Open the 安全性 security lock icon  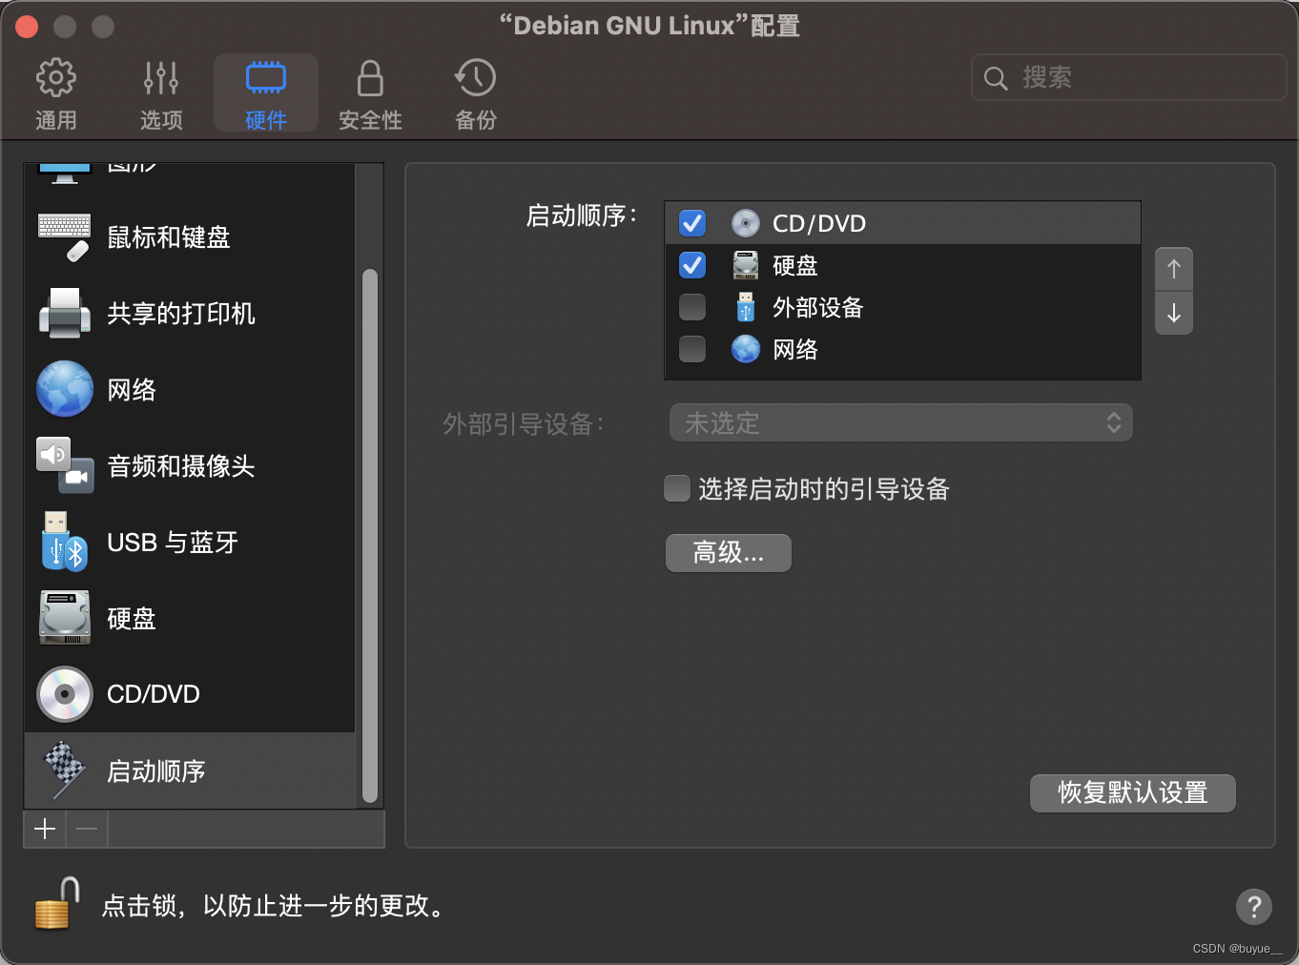370,78
